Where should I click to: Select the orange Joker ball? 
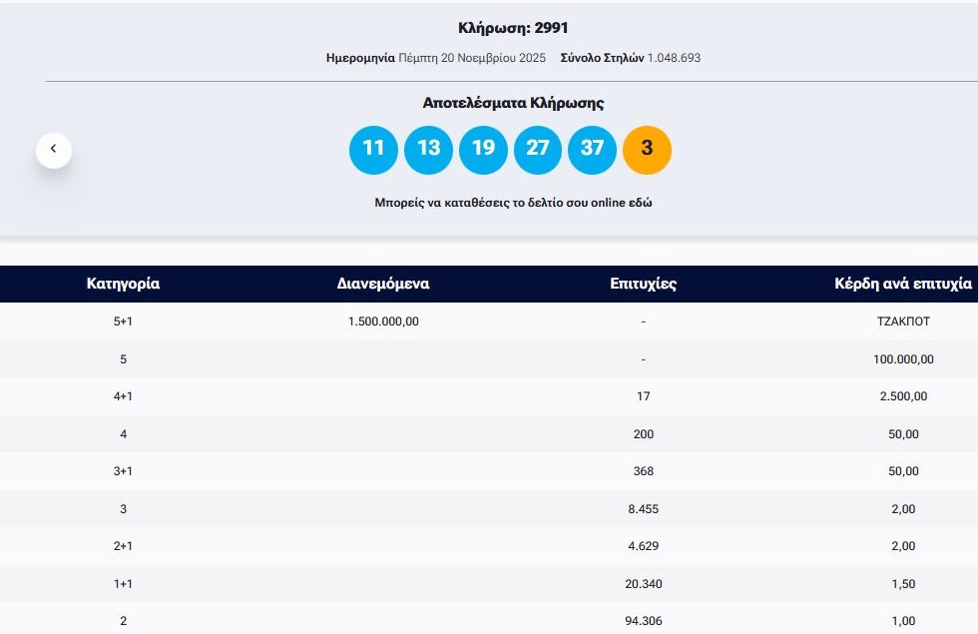pyautogui.click(x=647, y=150)
